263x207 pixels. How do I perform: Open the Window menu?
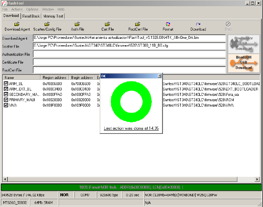tap(48, 10)
